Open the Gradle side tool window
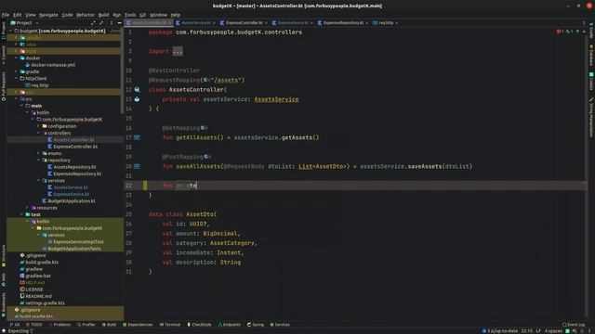The image size is (595, 334). tap(591, 31)
